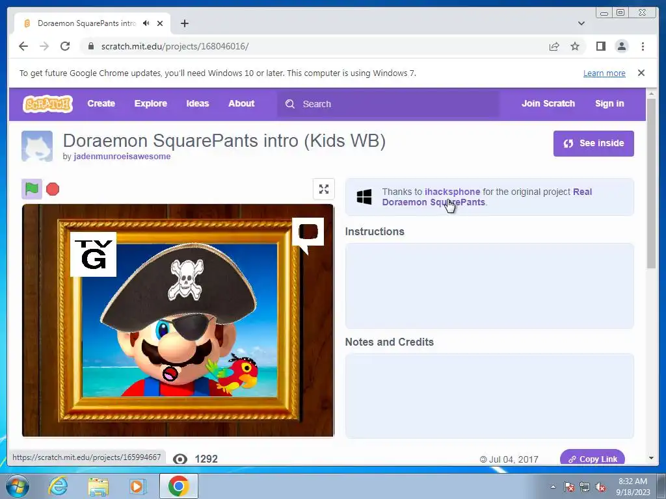Click the page vertical scrollbar thumb
This screenshot has height=499, width=666.
coord(651,183)
